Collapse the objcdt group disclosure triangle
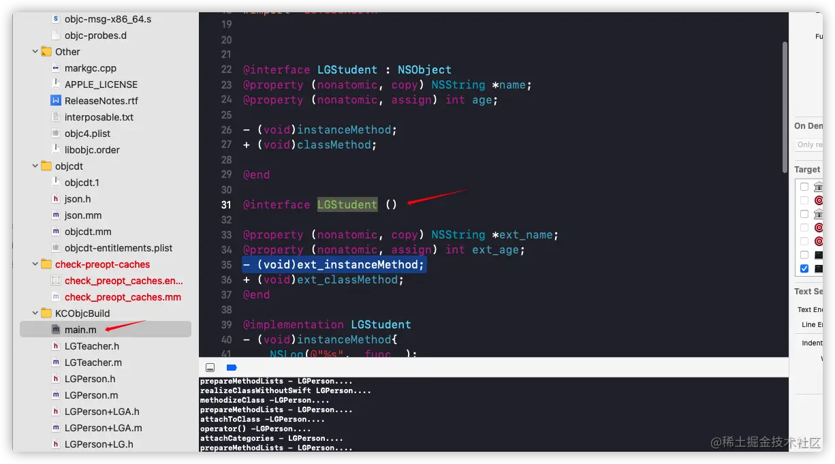Viewport: 835px width, 464px height. [35, 166]
